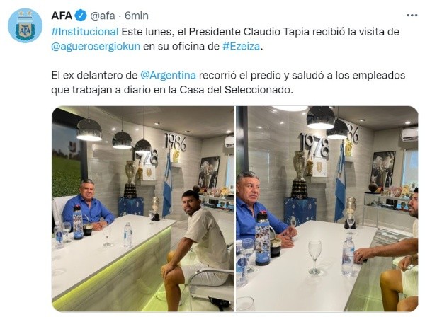Click the Argentine flag in right photo
The height and width of the screenshot is (317, 425).
pyautogui.click(x=340, y=183)
